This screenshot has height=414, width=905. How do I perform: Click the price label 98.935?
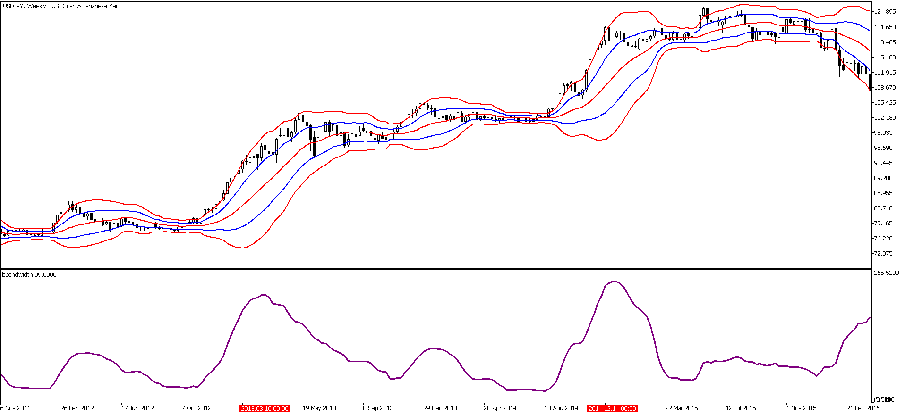tap(883, 132)
